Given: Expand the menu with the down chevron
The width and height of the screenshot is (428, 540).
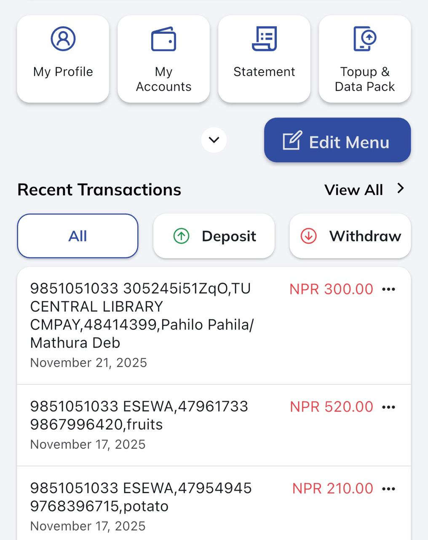Looking at the screenshot, I should coord(214,140).
